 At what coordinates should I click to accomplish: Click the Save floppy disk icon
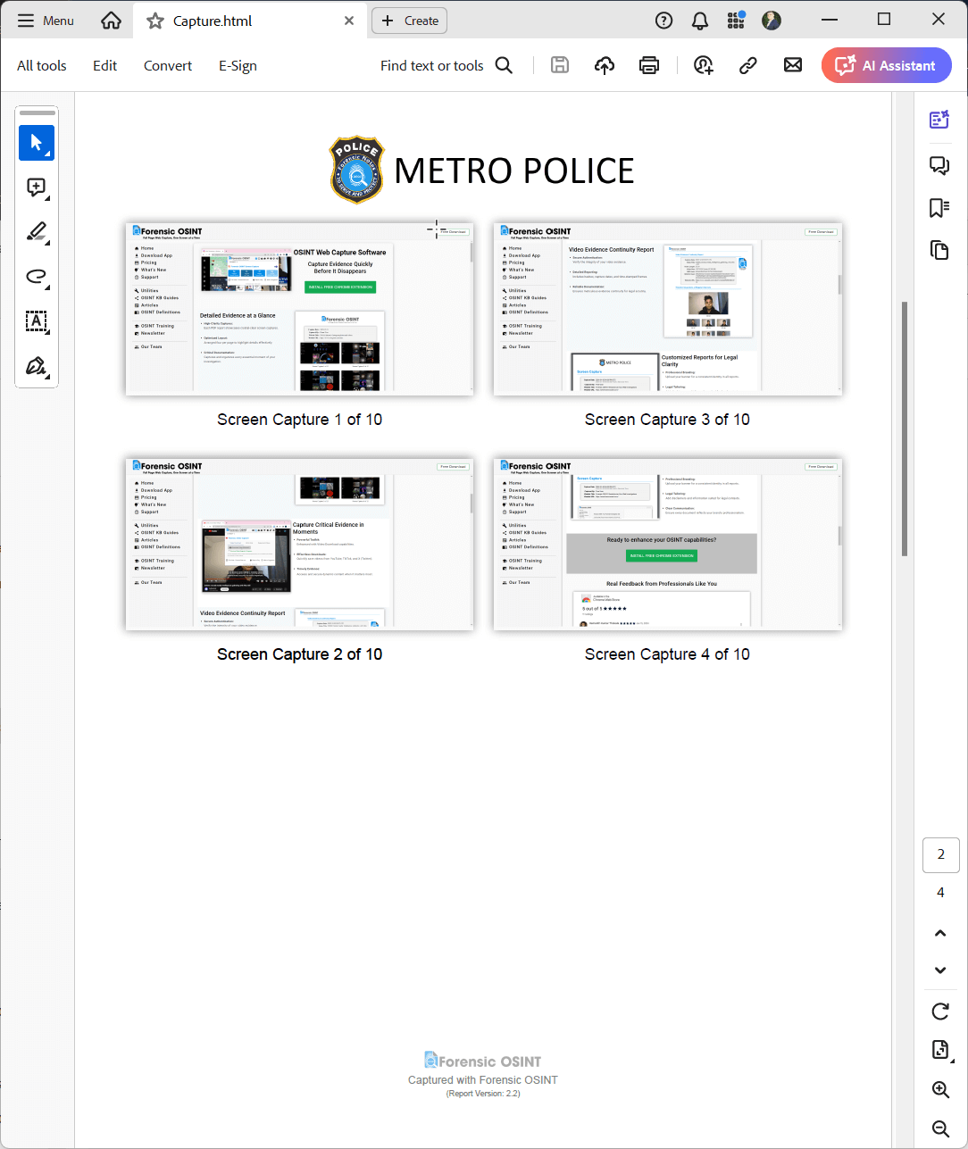pos(560,65)
